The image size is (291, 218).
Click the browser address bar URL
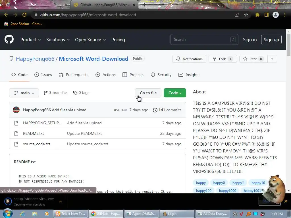click(88, 15)
